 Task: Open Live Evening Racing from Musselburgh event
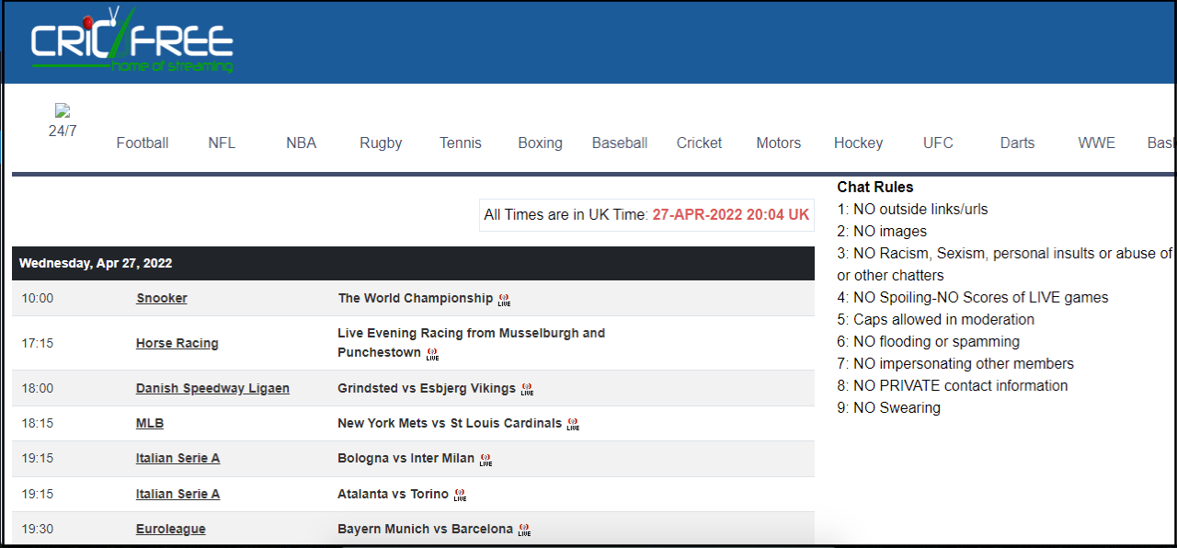(472, 342)
